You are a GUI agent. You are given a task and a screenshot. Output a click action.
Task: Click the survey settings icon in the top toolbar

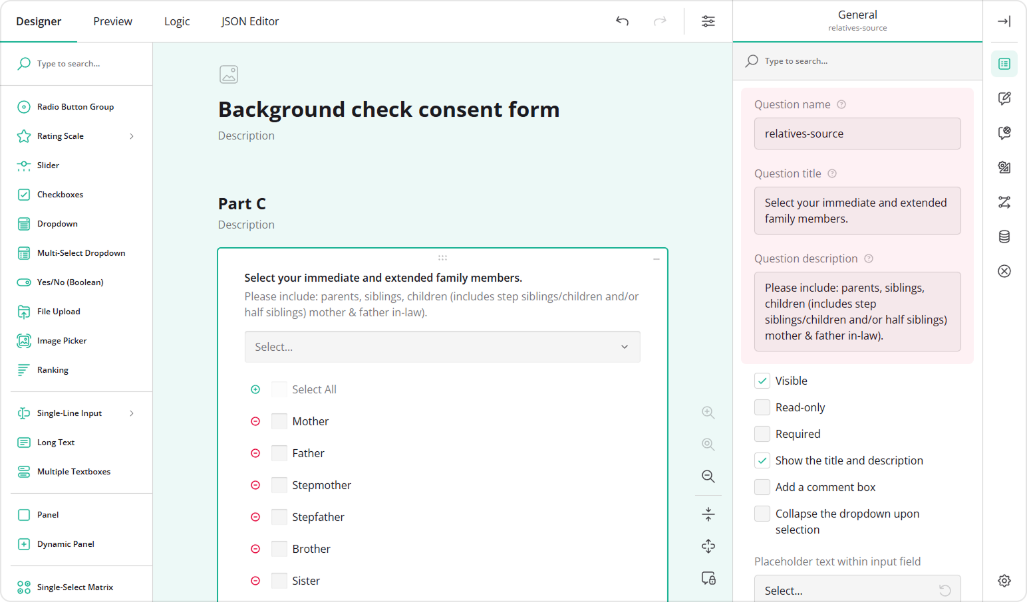pyautogui.click(x=708, y=21)
